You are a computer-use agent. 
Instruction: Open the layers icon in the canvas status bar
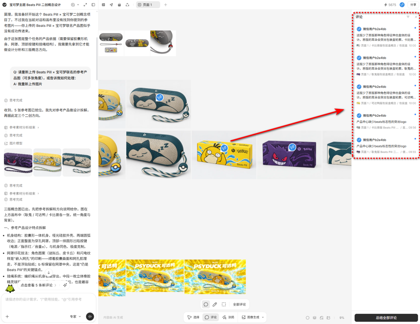click(315, 317)
